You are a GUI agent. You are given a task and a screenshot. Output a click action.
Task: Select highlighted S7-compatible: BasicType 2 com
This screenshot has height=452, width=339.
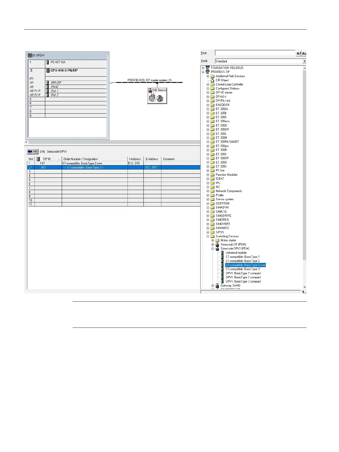pyautogui.click(x=245, y=265)
